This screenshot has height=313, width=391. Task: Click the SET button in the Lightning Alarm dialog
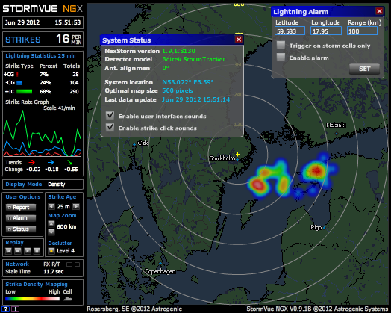pyautogui.click(x=364, y=69)
